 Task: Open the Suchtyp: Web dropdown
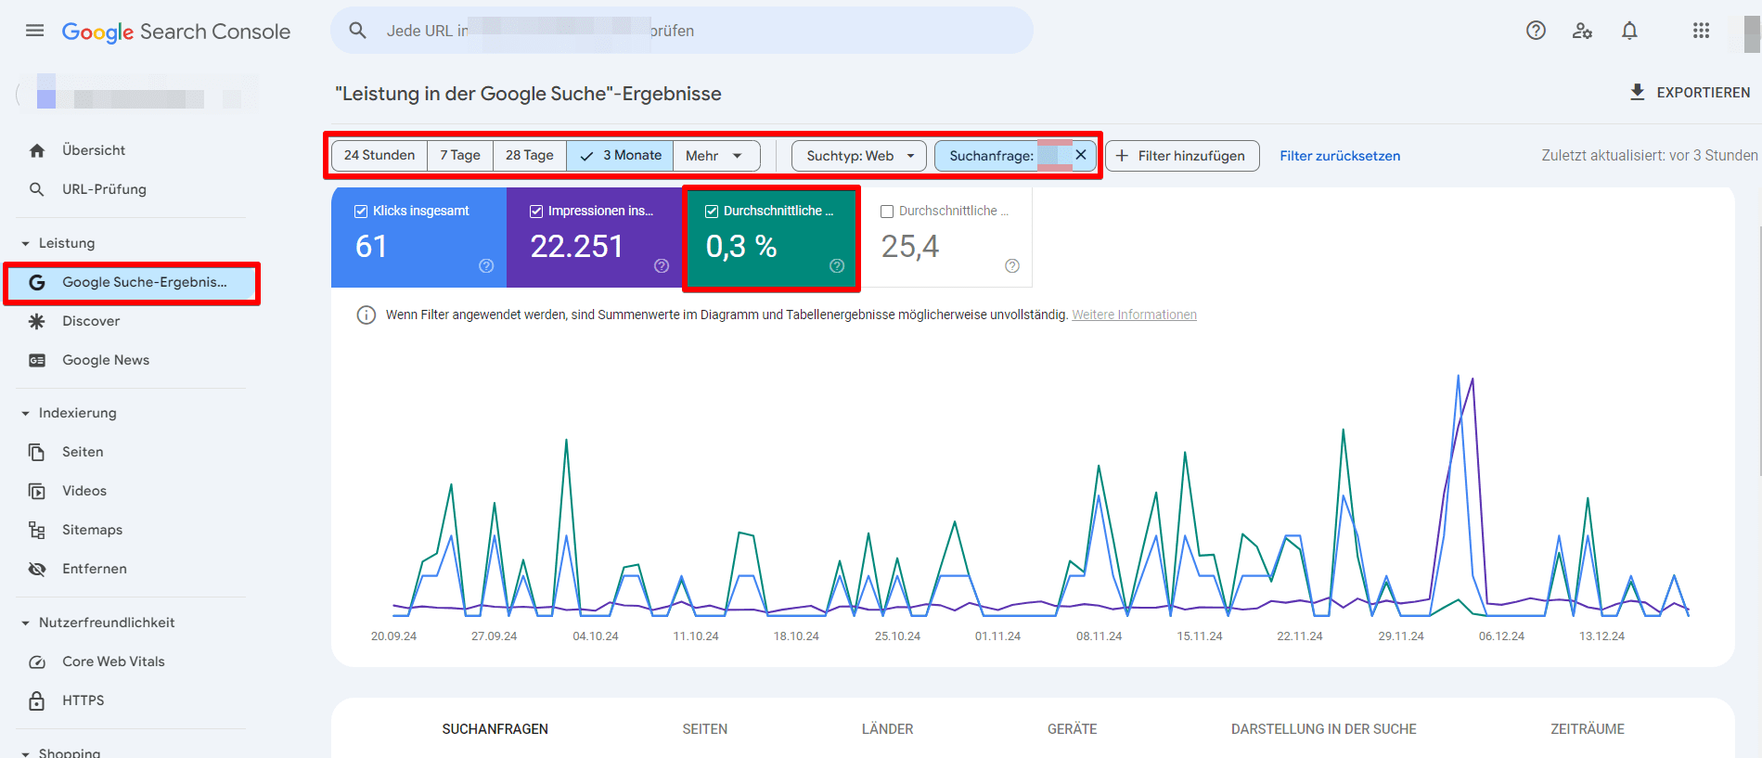click(859, 156)
